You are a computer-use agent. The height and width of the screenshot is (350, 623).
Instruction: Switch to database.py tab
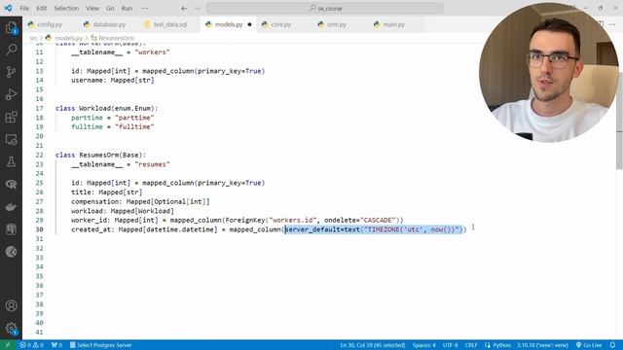point(109,24)
